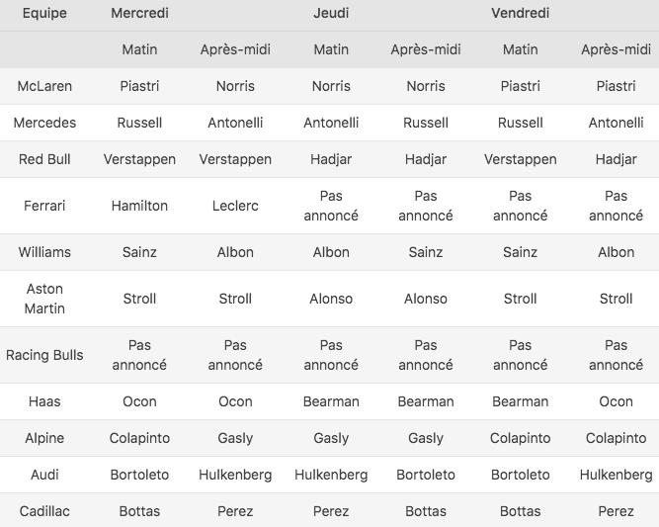
Task: Click the Red Bull team cell
Action: pyautogui.click(x=44, y=159)
